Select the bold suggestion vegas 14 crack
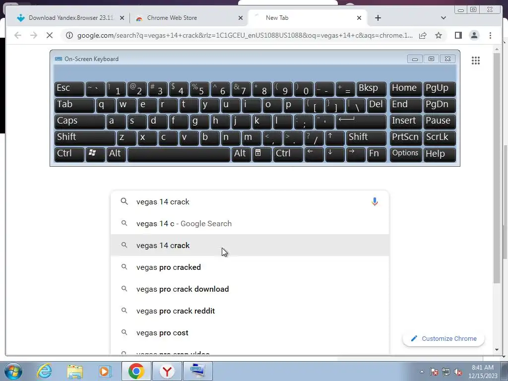This screenshot has height=381, width=508. 250,245
